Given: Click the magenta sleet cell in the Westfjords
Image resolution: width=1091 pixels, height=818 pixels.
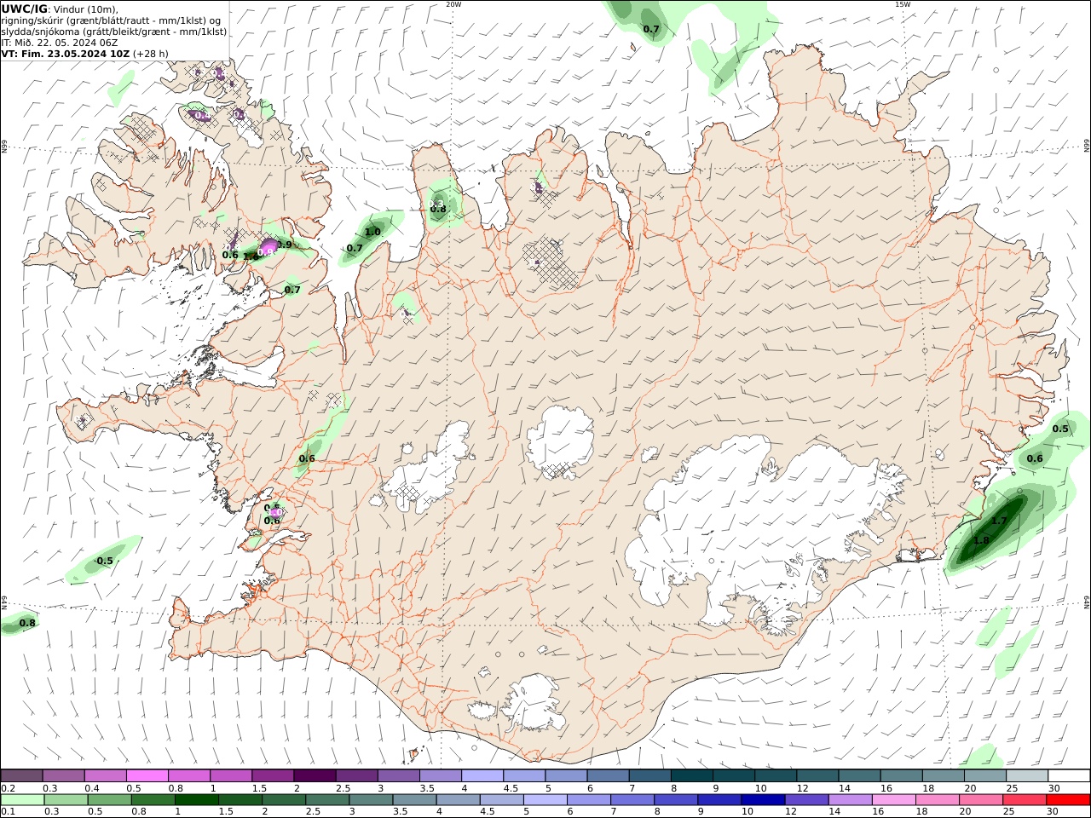Looking at the screenshot, I should pyautogui.click(x=268, y=247).
